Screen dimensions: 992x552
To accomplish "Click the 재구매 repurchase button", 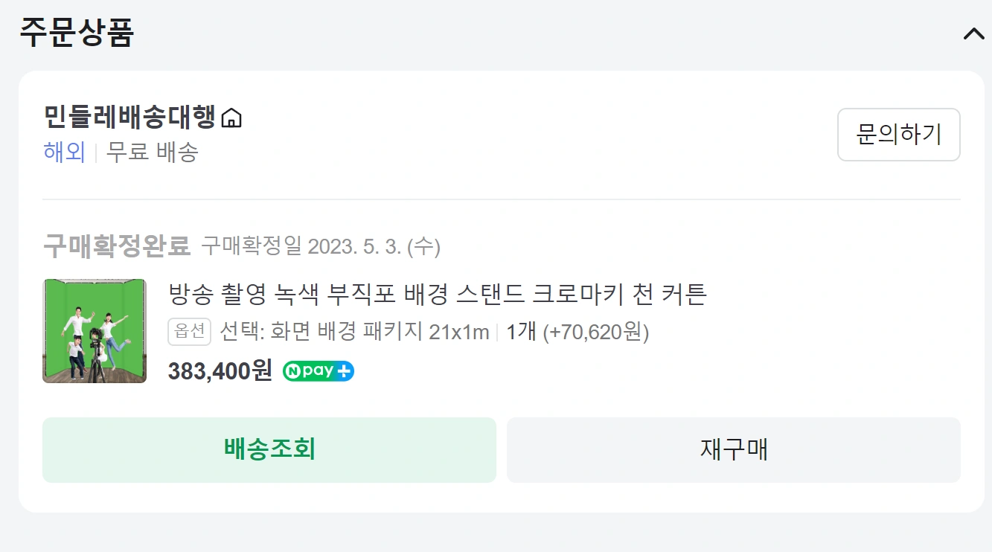I will tap(733, 450).
